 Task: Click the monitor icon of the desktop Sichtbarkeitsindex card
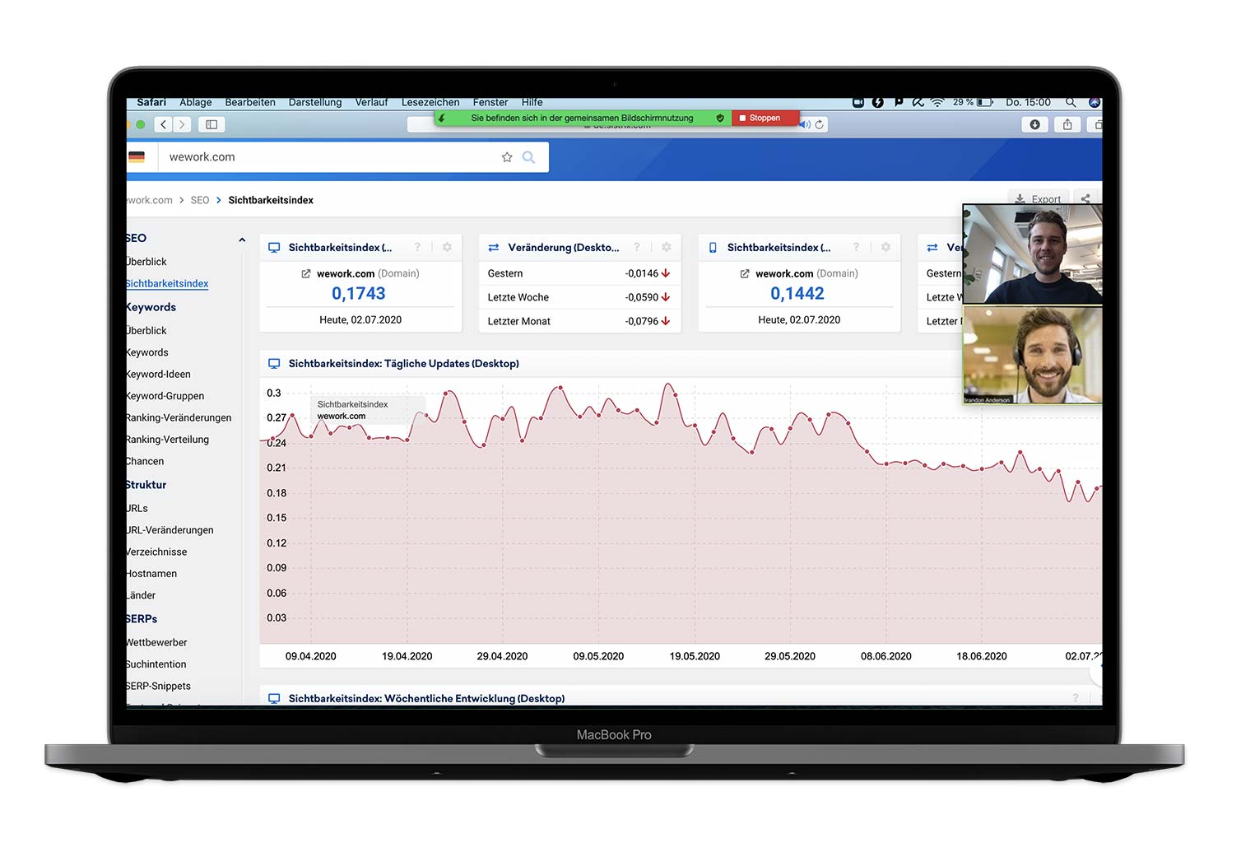coord(274,247)
